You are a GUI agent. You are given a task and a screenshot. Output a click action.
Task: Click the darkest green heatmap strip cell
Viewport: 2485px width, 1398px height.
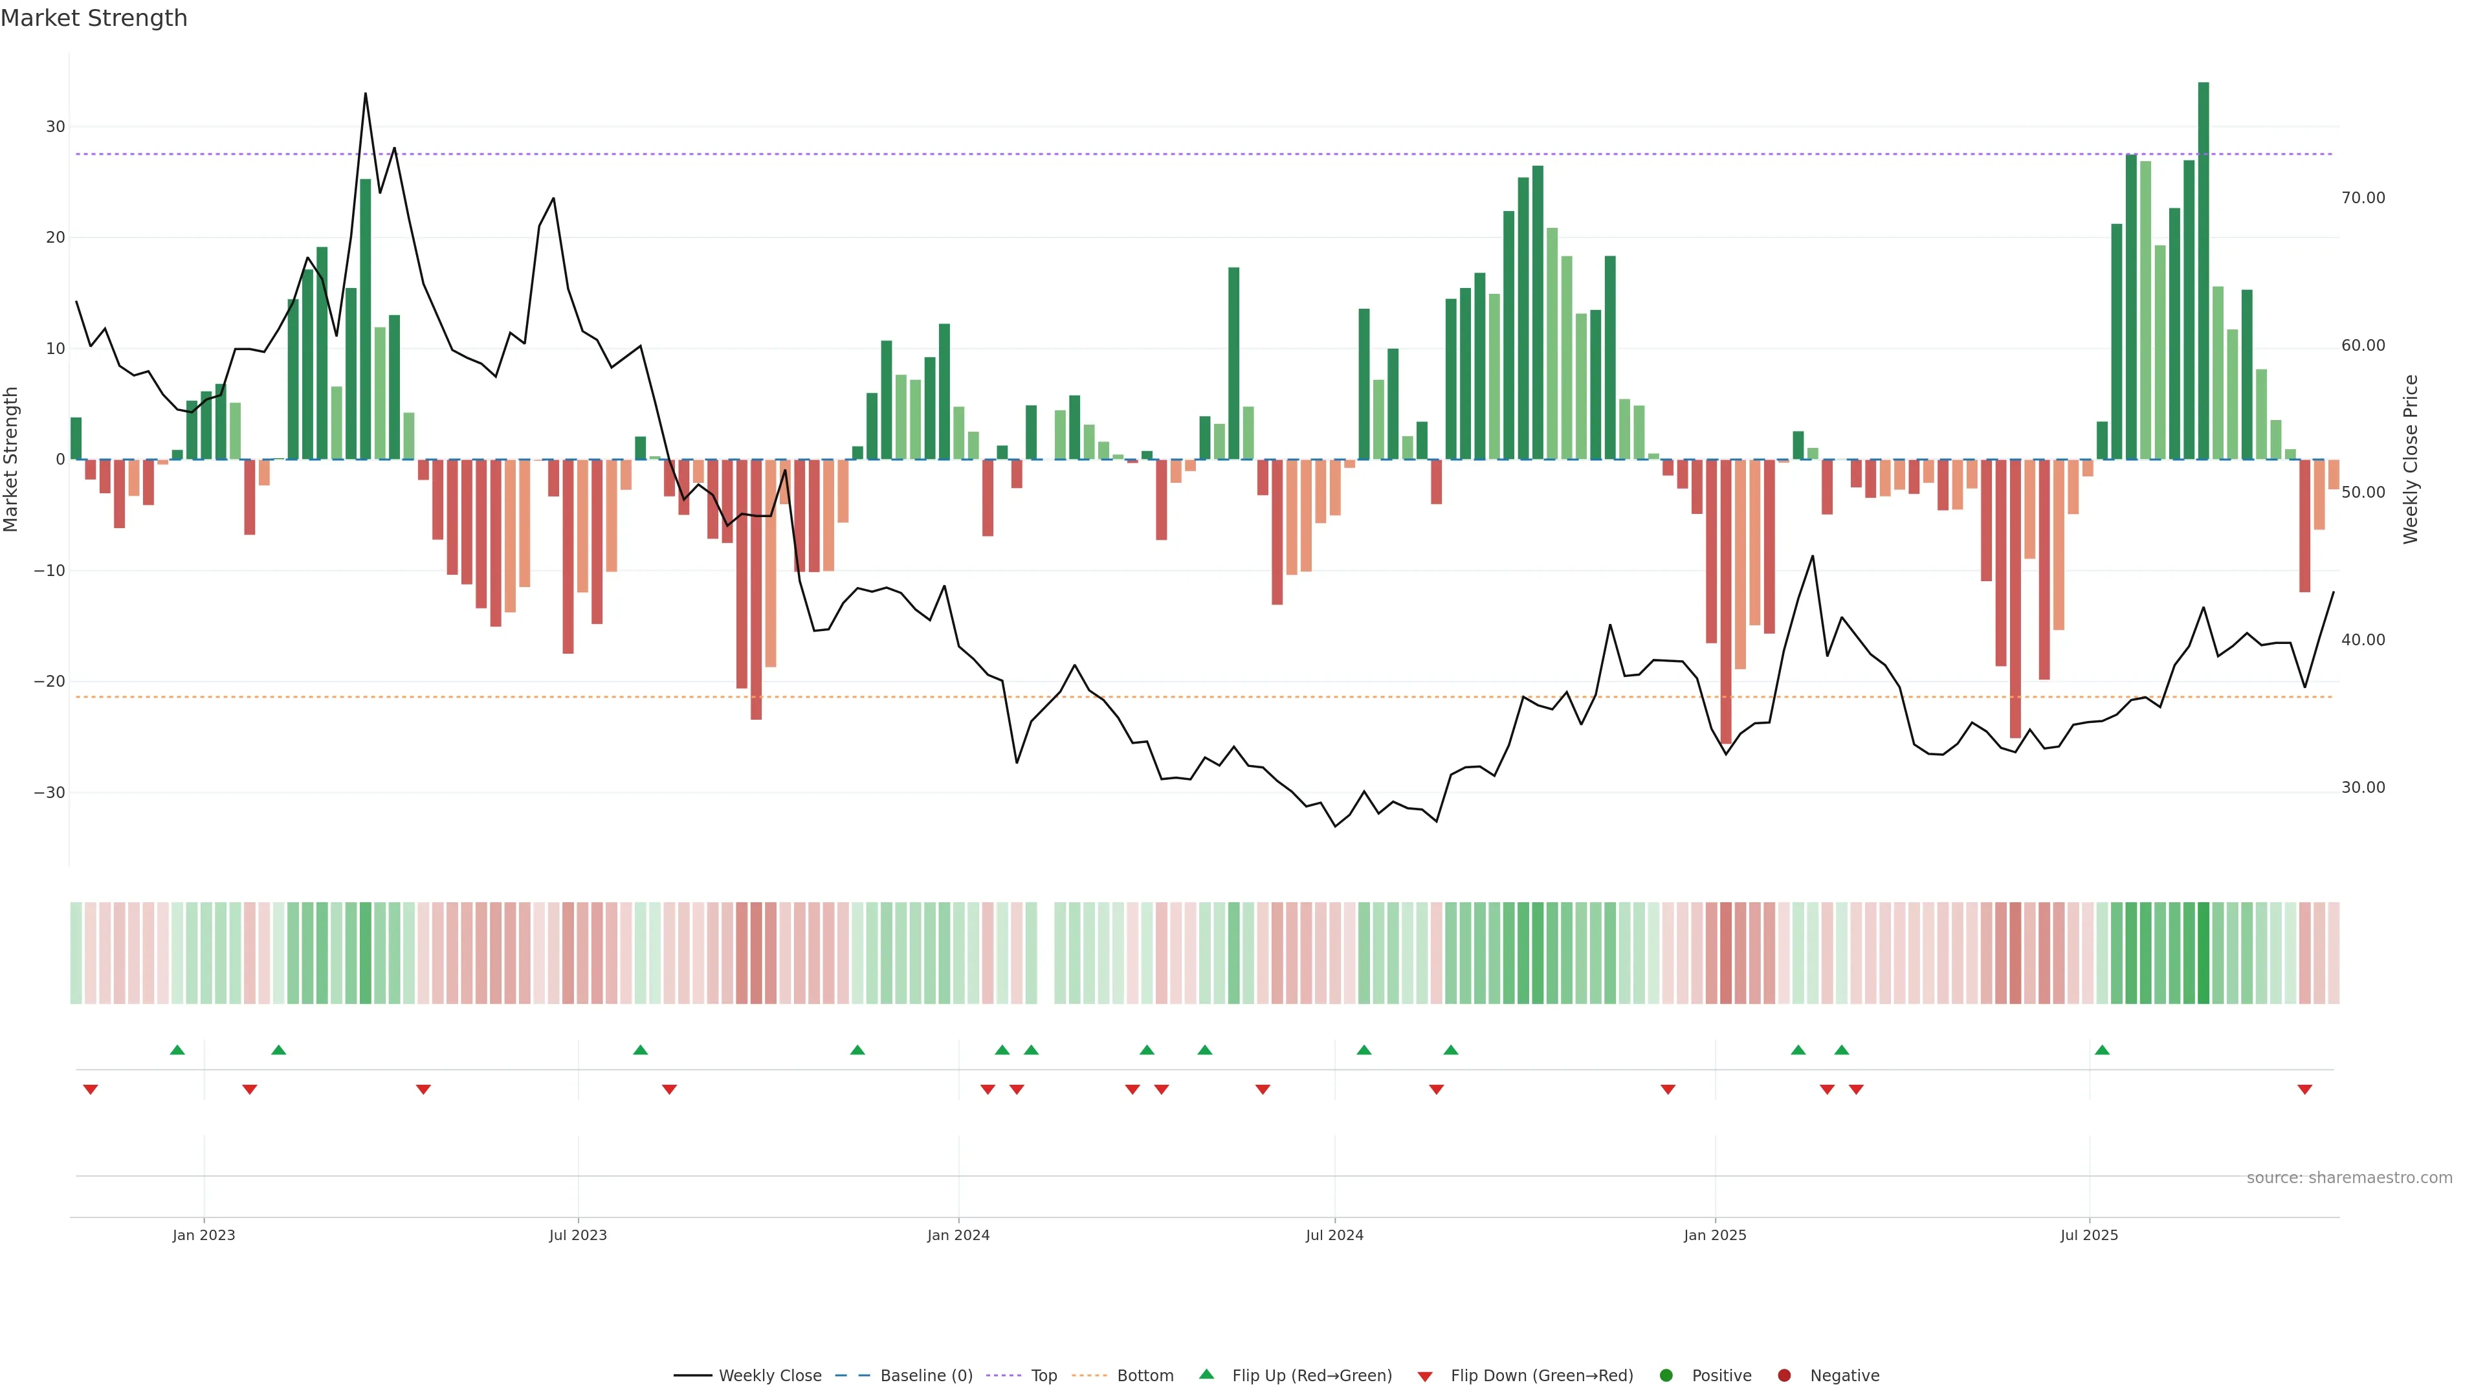tap(2203, 953)
